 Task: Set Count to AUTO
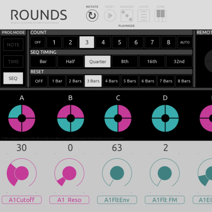[185, 42]
